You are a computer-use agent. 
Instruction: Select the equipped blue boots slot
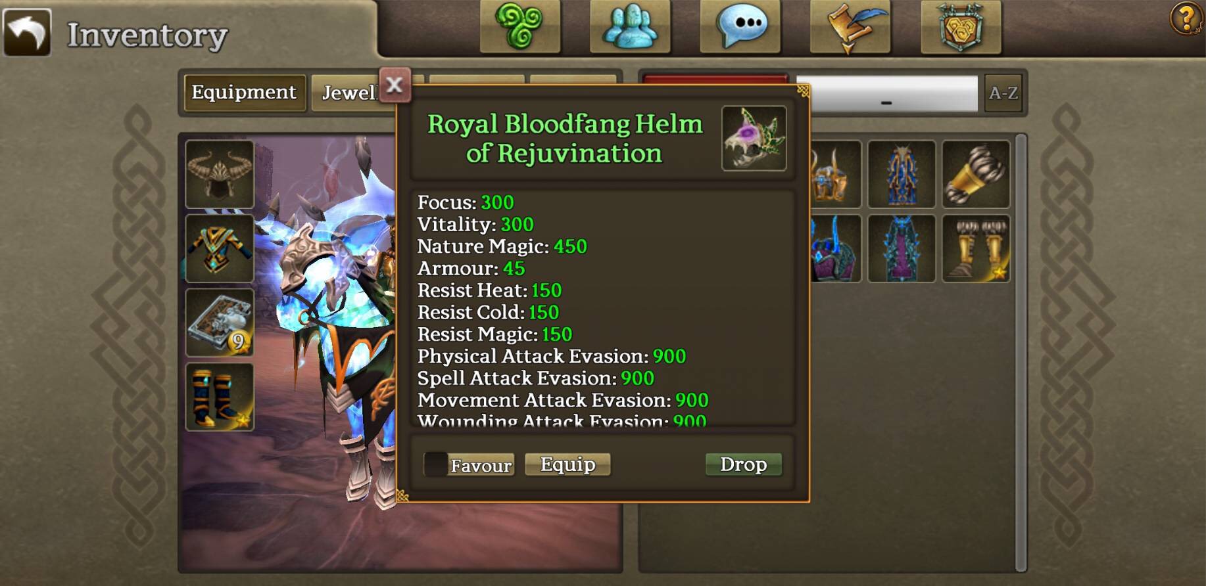[x=220, y=397]
